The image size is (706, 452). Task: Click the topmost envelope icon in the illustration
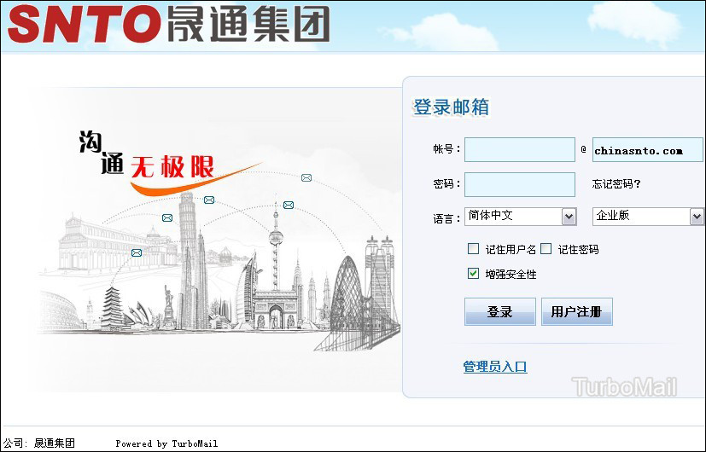(x=306, y=178)
